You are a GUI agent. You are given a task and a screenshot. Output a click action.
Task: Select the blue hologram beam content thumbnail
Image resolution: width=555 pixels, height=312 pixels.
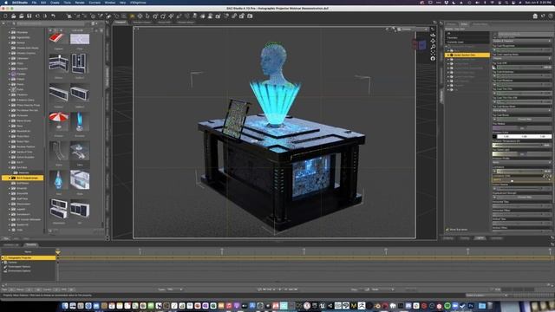click(80, 122)
